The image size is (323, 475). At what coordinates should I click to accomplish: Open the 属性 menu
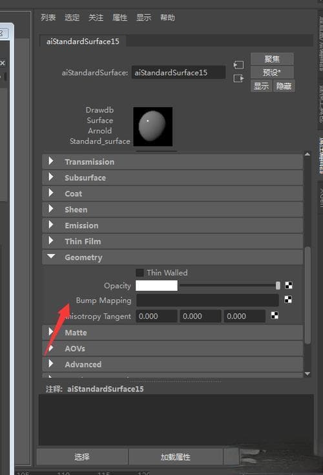point(120,17)
